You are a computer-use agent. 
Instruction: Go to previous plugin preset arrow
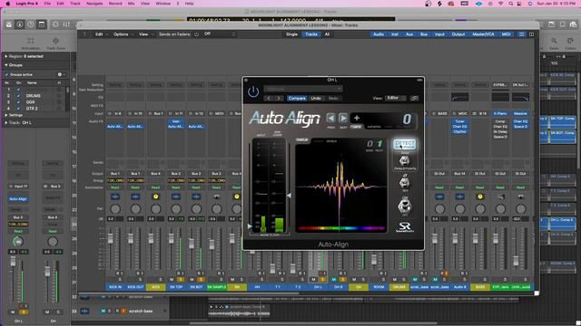point(270,99)
